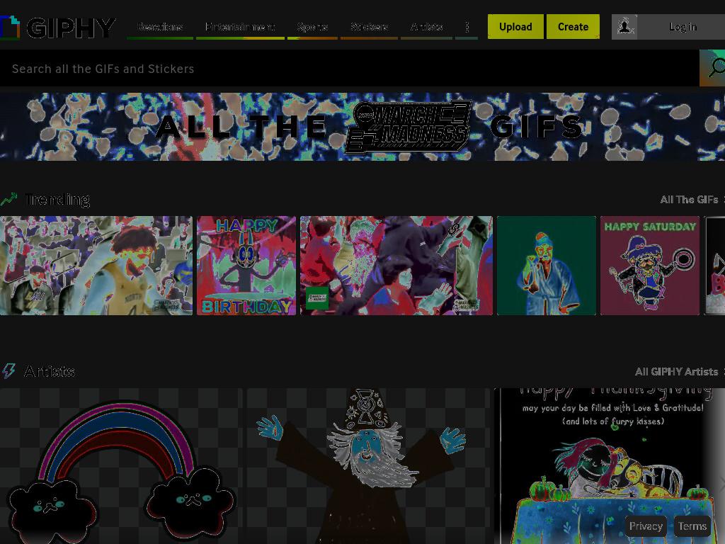Open the Reactions category
Image resolution: width=725 pixels, height=544 pixels.
click(x=160, y=27)
